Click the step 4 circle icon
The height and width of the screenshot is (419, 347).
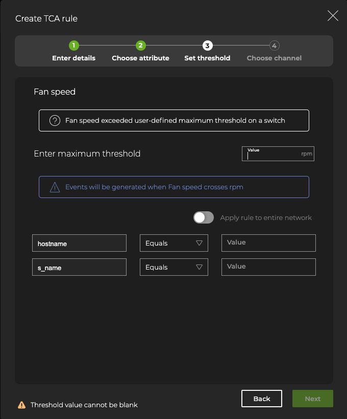coord(274,46)
